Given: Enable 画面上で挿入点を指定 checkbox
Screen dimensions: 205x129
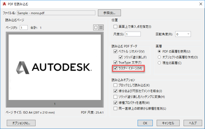Looking at the screenshot, I should pos(115,27).
